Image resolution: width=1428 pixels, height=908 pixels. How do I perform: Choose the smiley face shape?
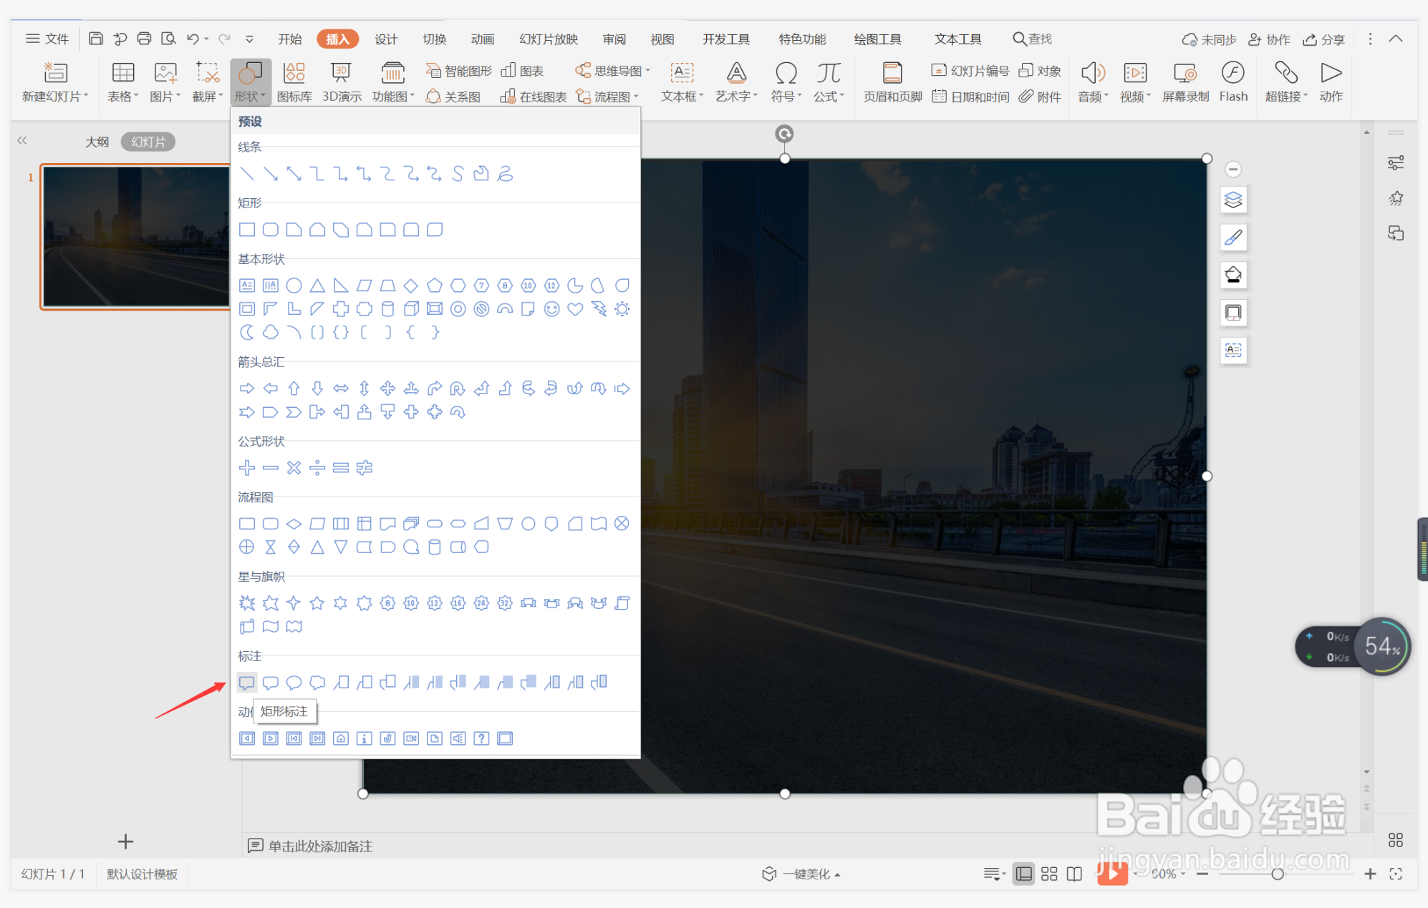point(551,309)
